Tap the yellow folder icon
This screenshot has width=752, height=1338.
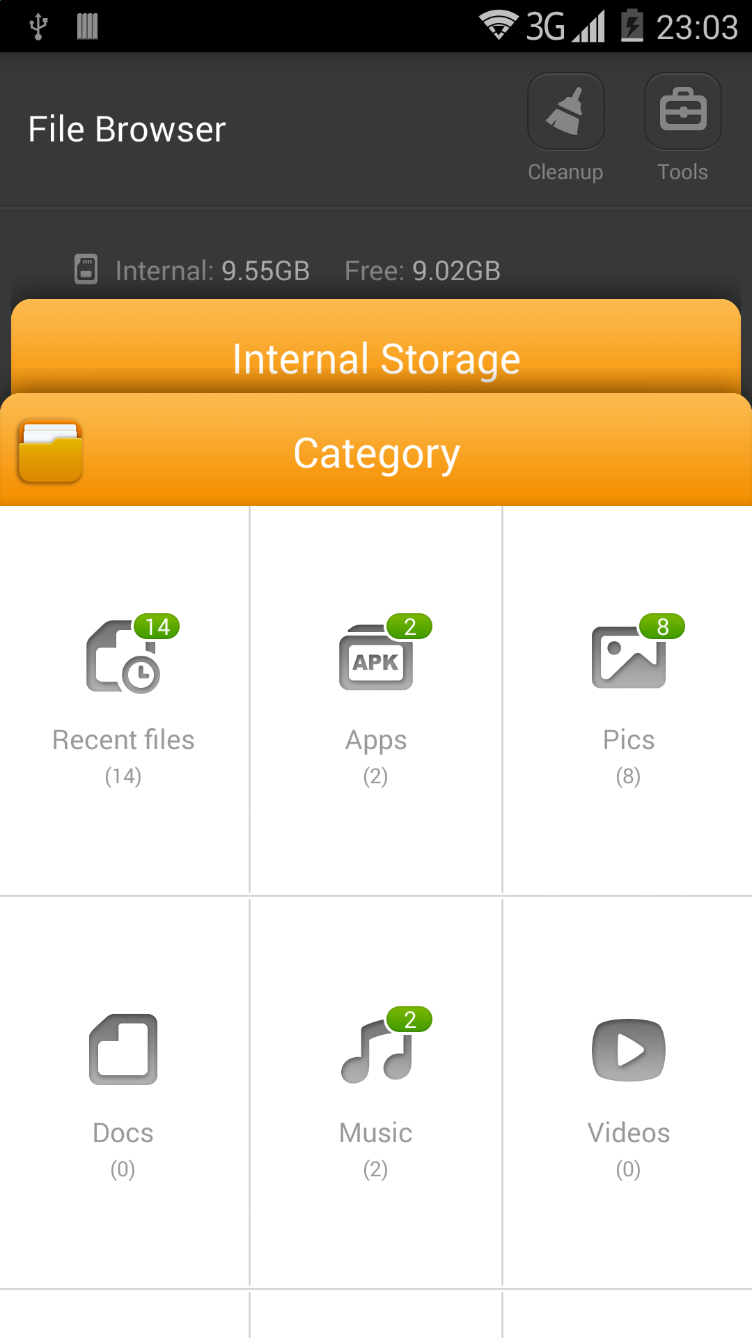tap(50, 452)
